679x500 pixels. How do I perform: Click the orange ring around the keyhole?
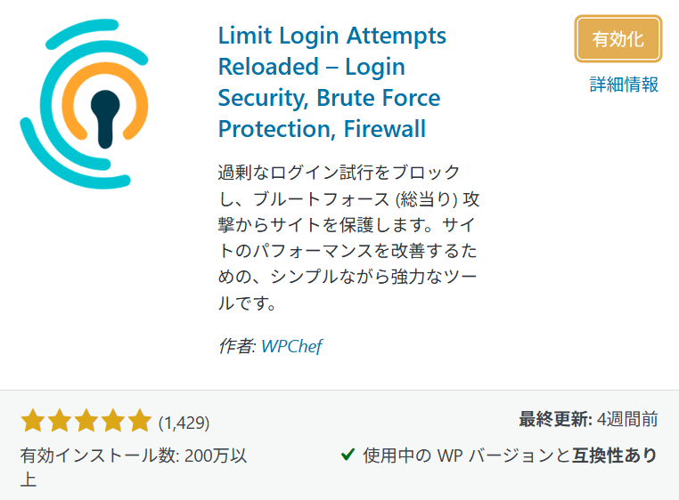click(x=105, y=101)
